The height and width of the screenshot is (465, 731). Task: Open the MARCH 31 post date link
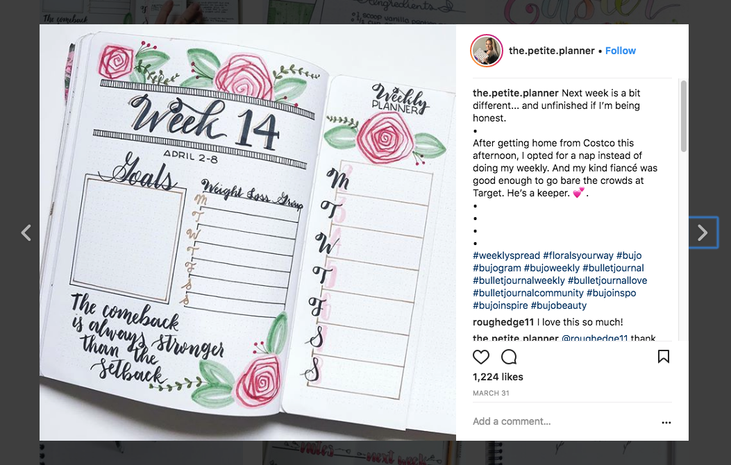(491, 394)
